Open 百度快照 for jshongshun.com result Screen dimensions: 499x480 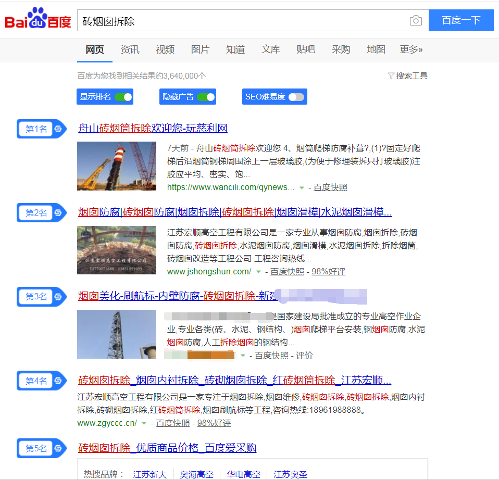click(287, 272)
